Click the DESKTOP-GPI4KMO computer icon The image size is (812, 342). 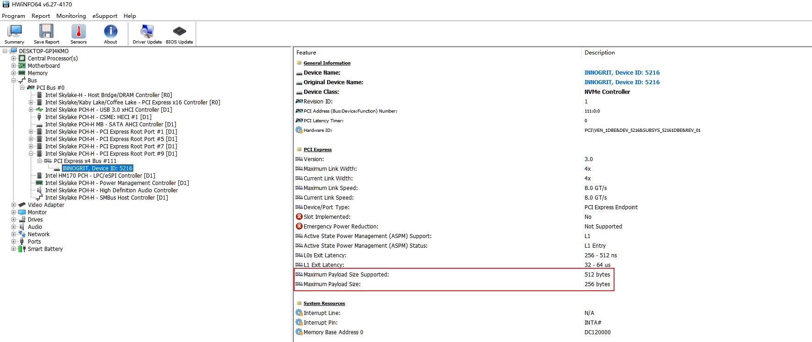(x=13, y=51)
